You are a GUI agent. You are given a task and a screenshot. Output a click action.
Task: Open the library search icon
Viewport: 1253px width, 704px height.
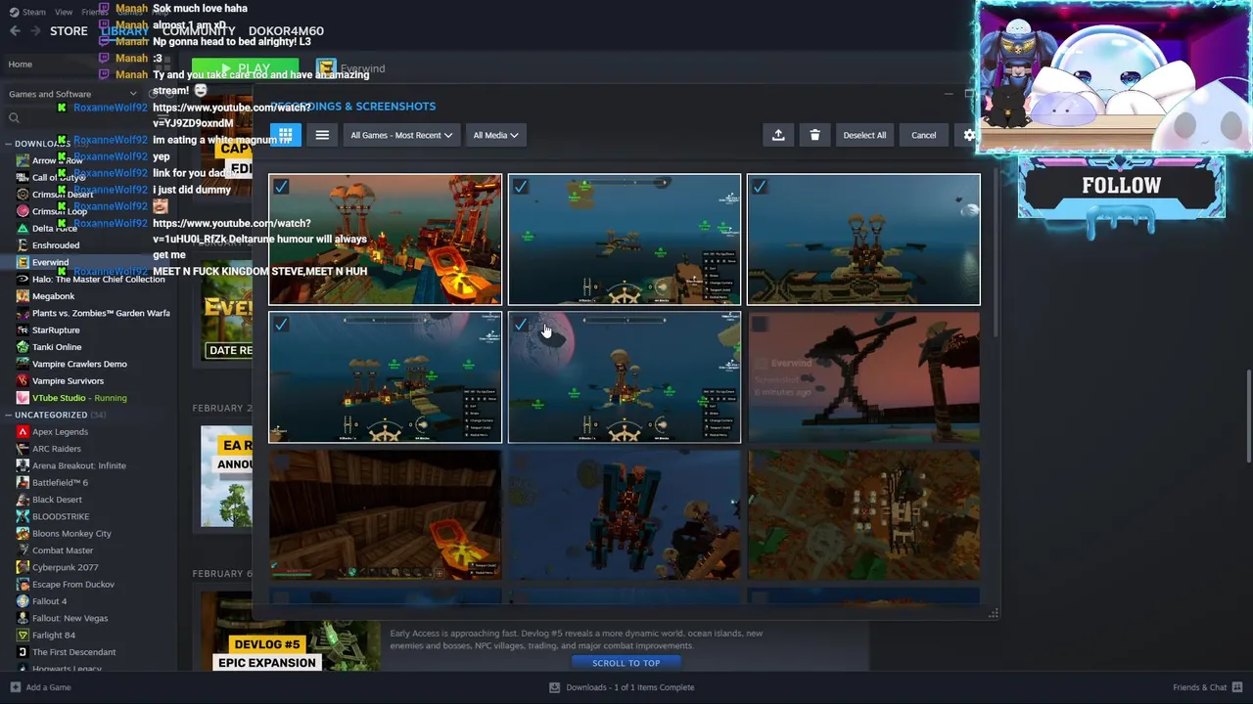click(14, 118)
